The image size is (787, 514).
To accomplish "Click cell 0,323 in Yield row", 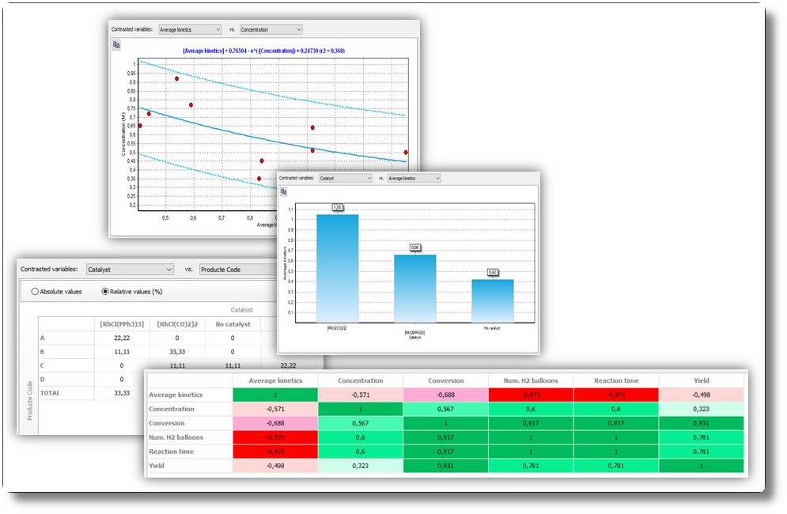I will pos(361,465).
